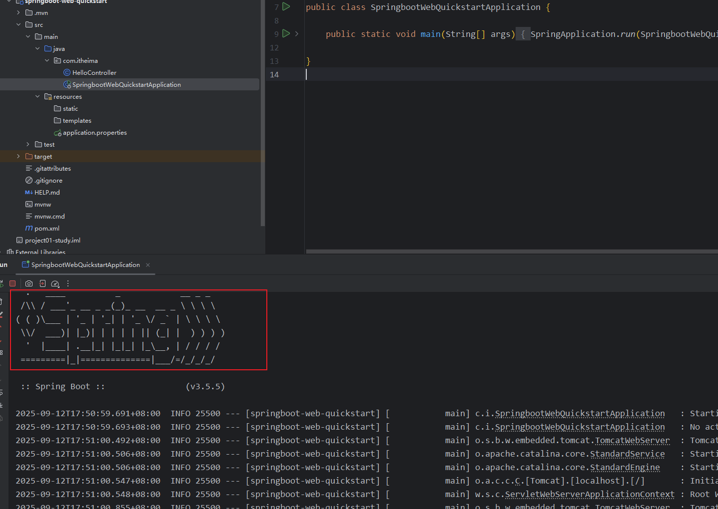718x509 pixels.
Task: Select the static folder
Action: (70, 108)
